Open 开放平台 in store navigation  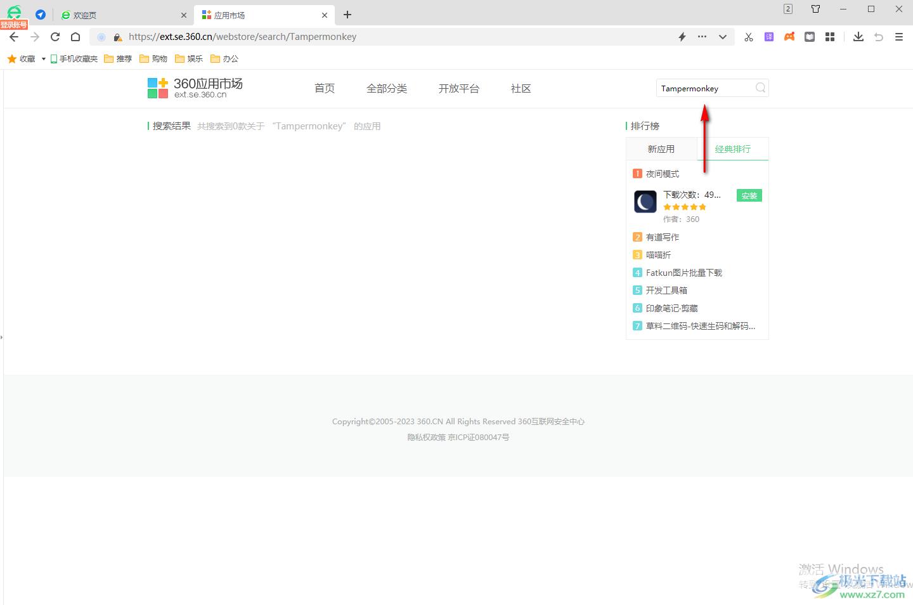[x=459, y=89]
